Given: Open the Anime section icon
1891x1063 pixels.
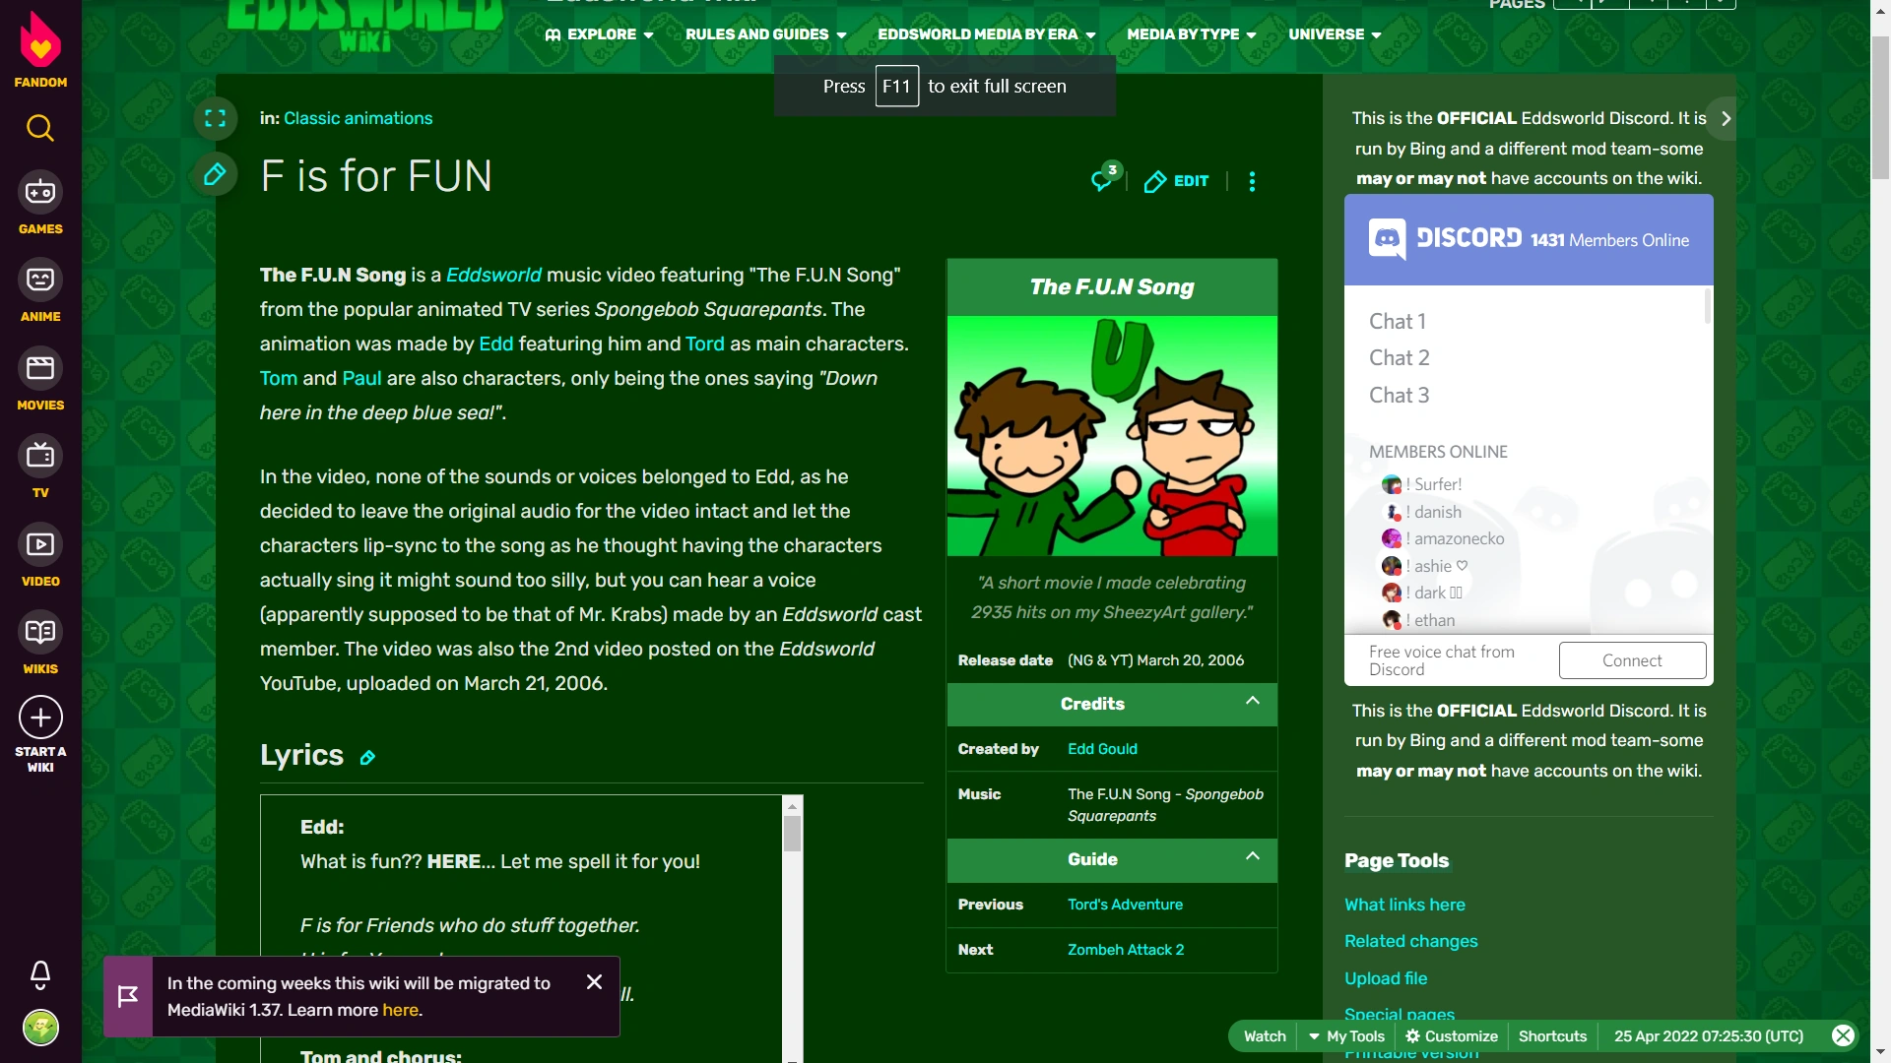Looking at the screenshot, I should 40,281.
